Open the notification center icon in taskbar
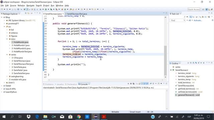This screenshot has height=120, width=214. 208,117
